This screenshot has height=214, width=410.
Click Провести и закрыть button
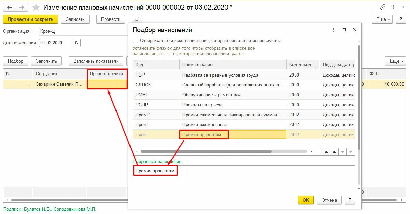pos(31,19)
